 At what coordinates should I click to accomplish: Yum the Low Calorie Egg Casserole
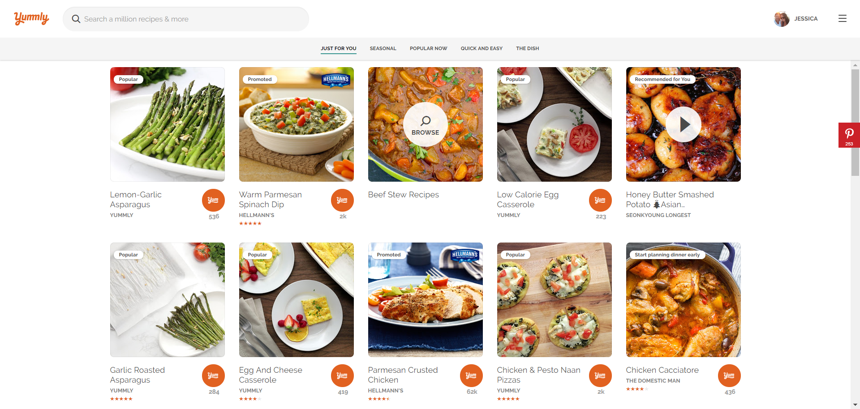[x=600, y=200]
